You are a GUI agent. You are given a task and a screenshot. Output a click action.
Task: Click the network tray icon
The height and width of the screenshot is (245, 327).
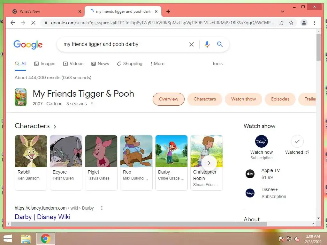click(289, 239)
